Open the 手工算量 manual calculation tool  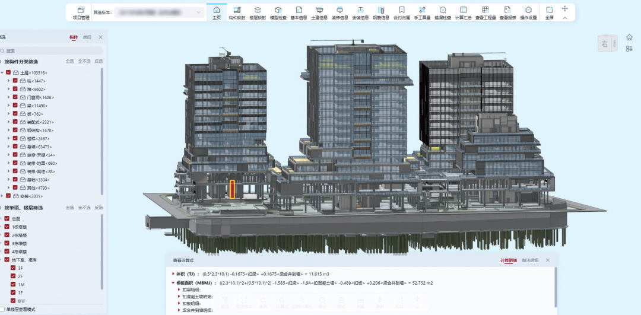pyautogui.click(x=422, y=12)
